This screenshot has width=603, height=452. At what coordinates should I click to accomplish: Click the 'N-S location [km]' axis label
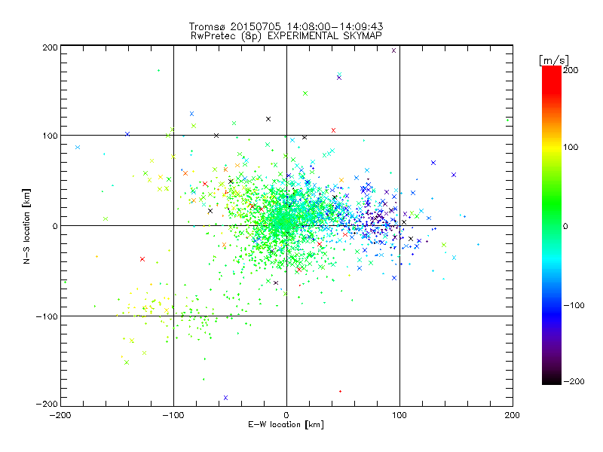pyautogui.click(x=26, y=226)
